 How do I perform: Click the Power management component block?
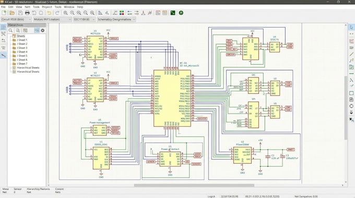coord(100,130)
